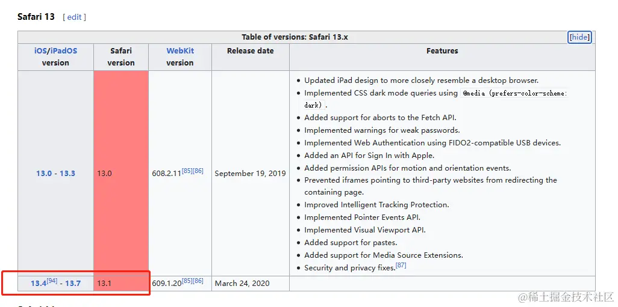Image resolution: width=618 pixels, height=307 pixels.
Task: Open the 13.4 iOS version link
Action: (39, 283)
